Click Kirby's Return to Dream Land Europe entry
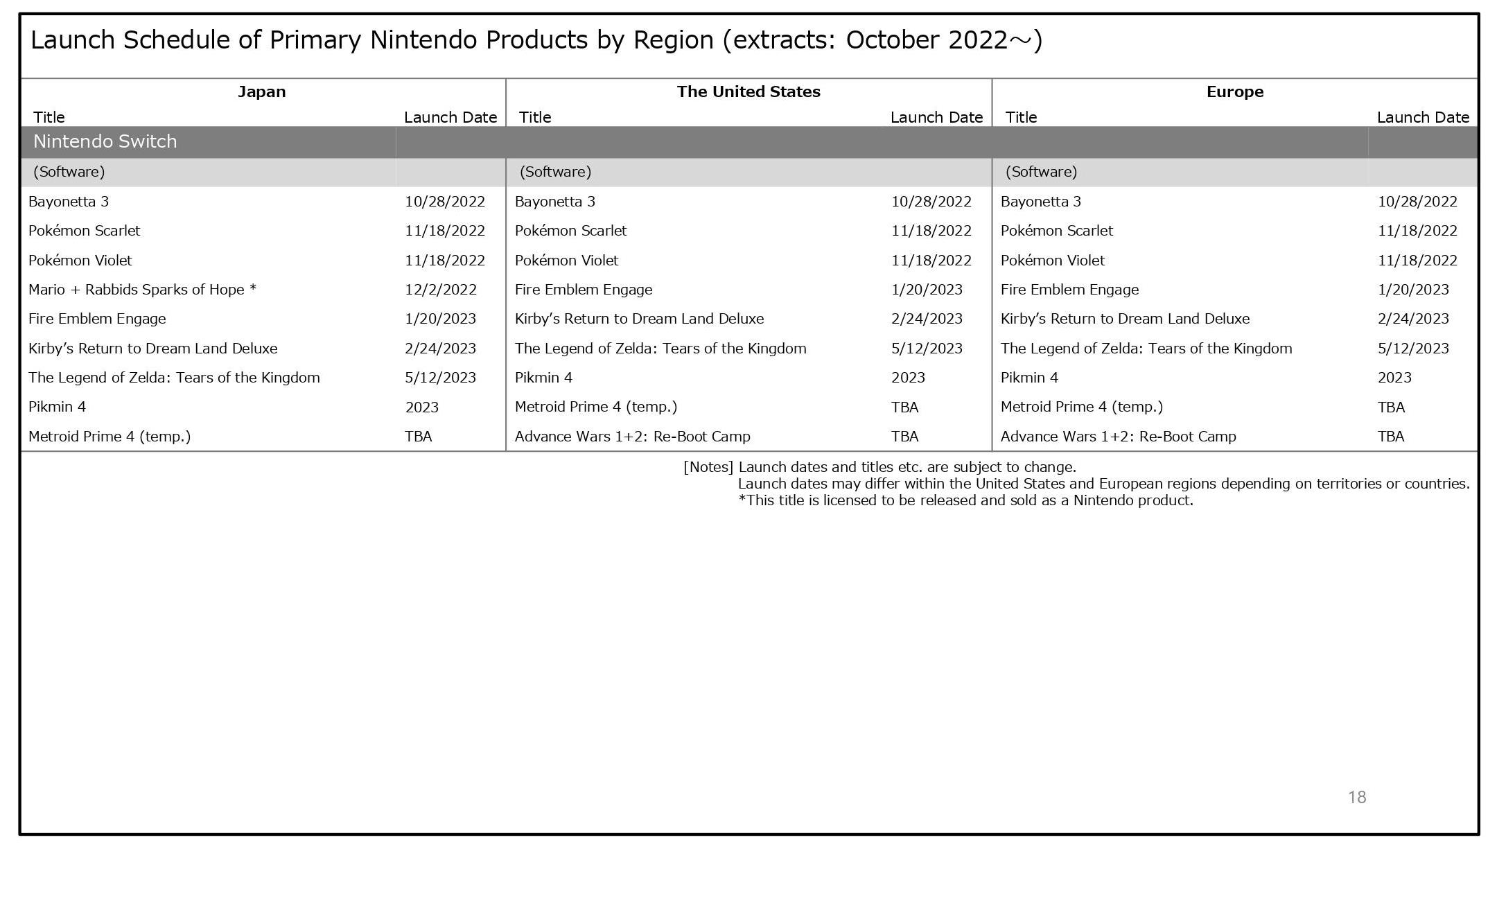The height and width of the screenshot is (903, 1506). coord(1125,319)
